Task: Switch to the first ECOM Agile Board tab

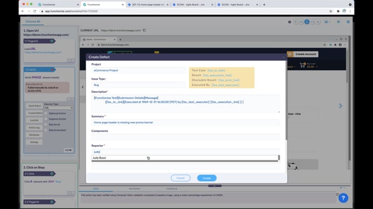Action: tap(192, 5)
